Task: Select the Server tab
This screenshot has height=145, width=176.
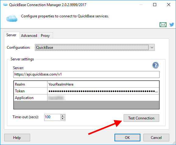Action: pyautogui.click(x=11, y=35)
